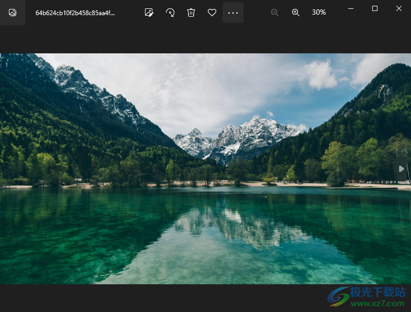This screenshot has width=411, height=312.
Task: Open the three-dot See more menu
Action: (233, 13)
